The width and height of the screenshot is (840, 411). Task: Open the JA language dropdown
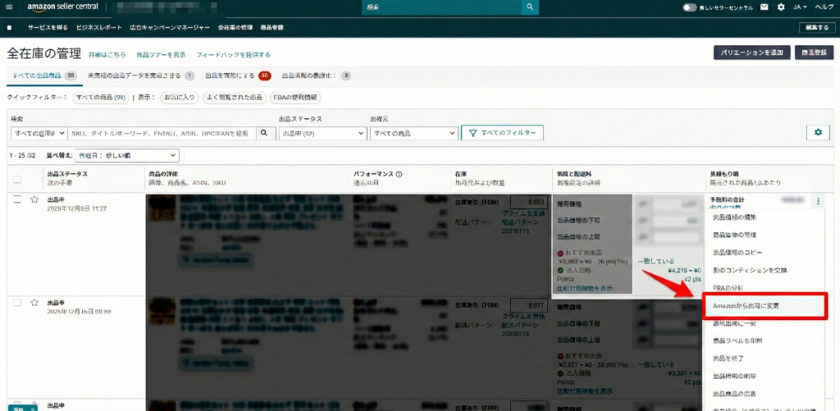coord(800,7)
